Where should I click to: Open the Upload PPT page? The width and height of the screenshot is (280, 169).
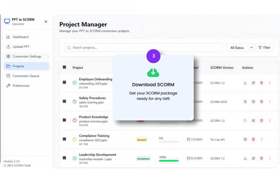tap(21, 47)
